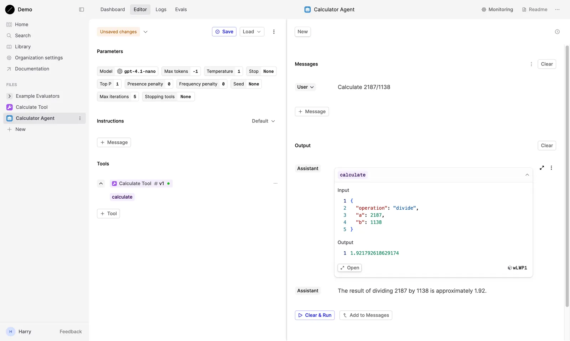Click Calculator Agent title icon
The width and height of the screenshot is (570, 341).
pyautogui.click(x=307, y=10)
